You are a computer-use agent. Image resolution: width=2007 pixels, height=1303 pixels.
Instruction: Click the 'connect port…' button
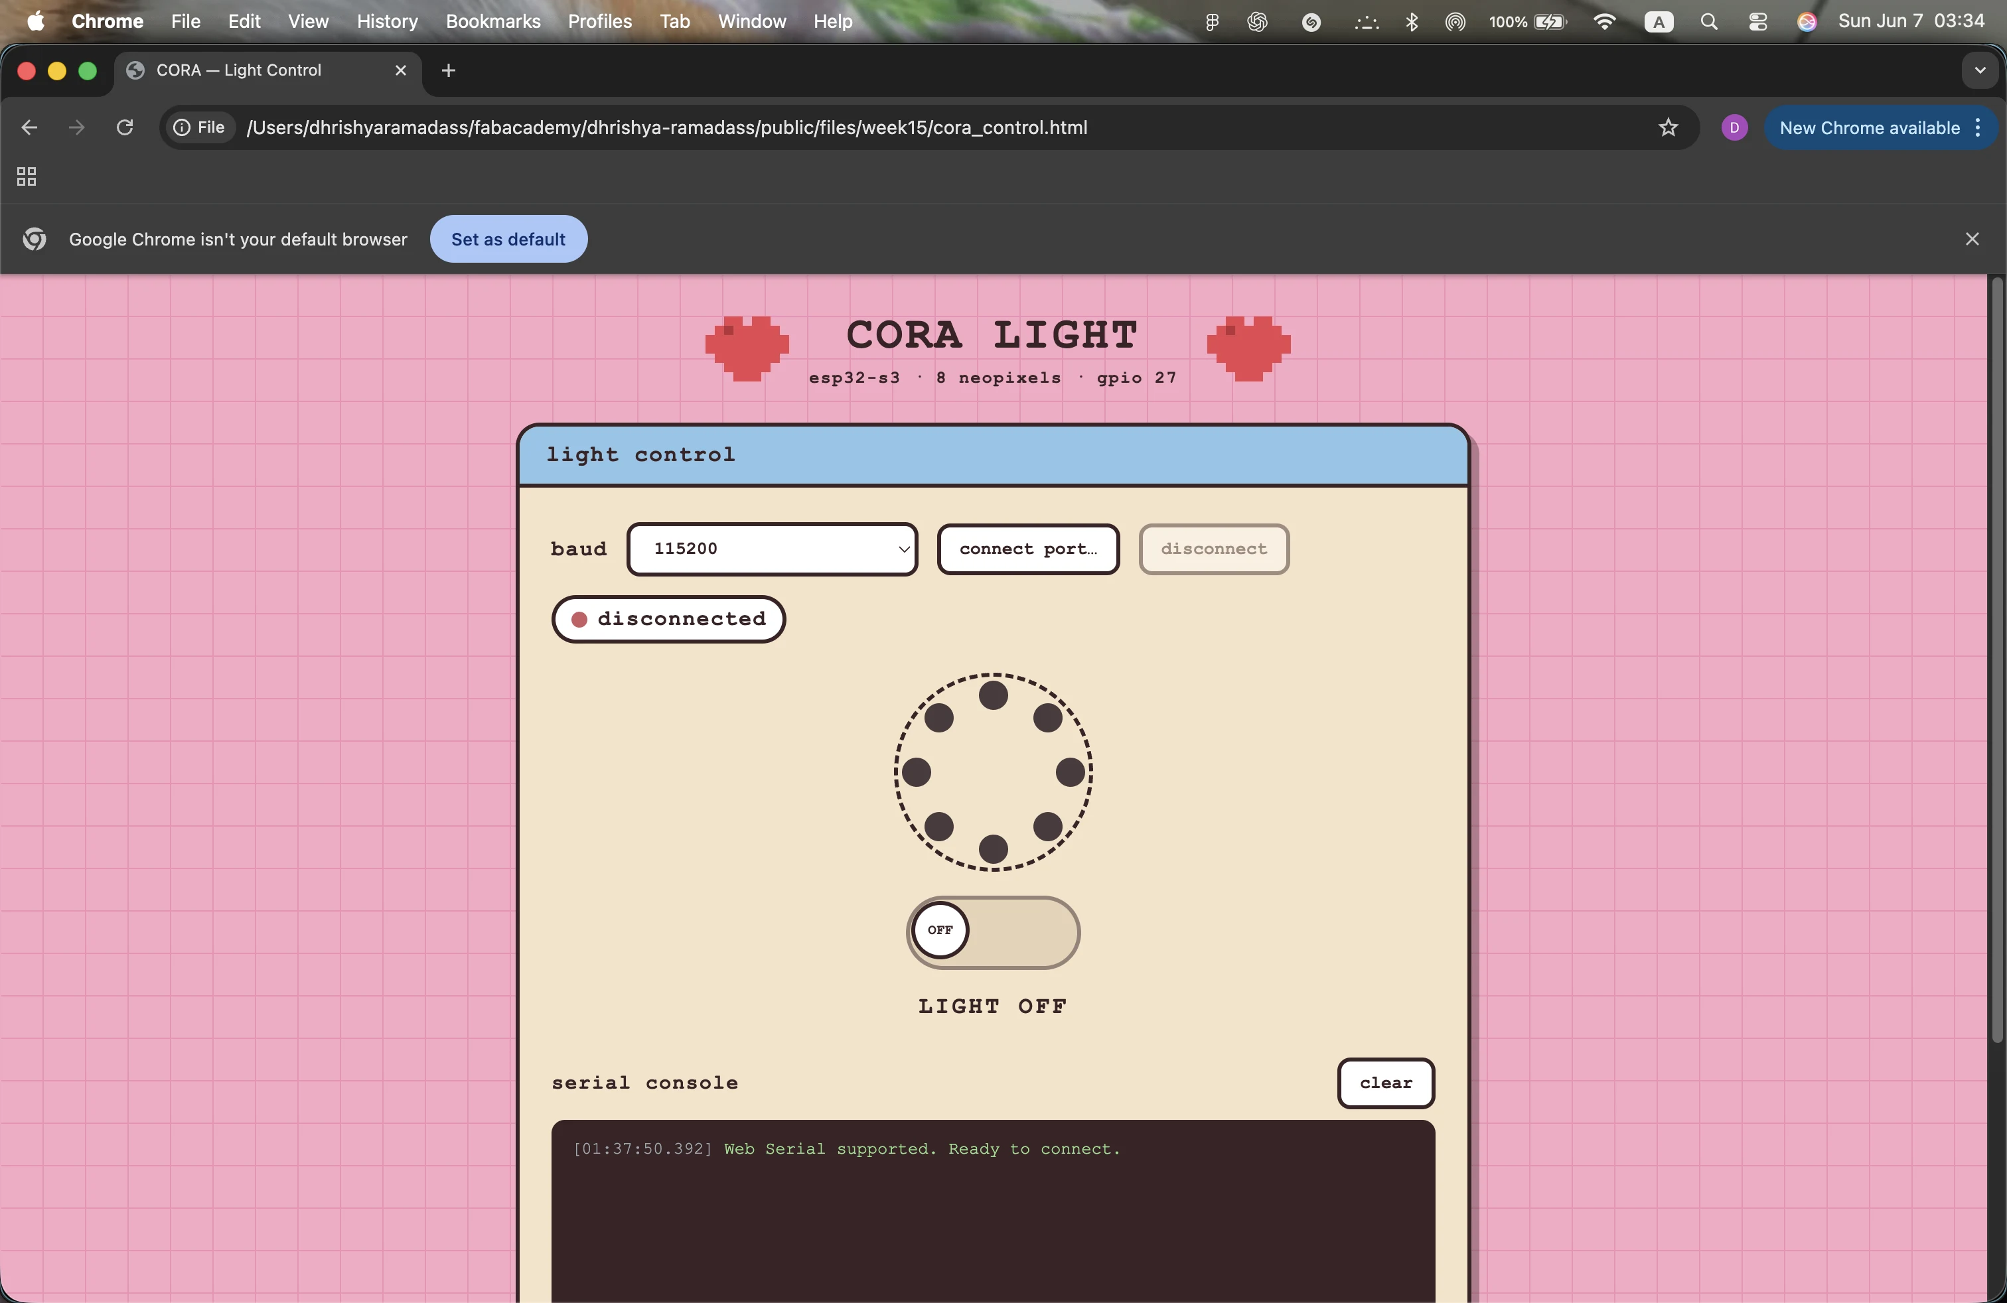(1029, 549)
